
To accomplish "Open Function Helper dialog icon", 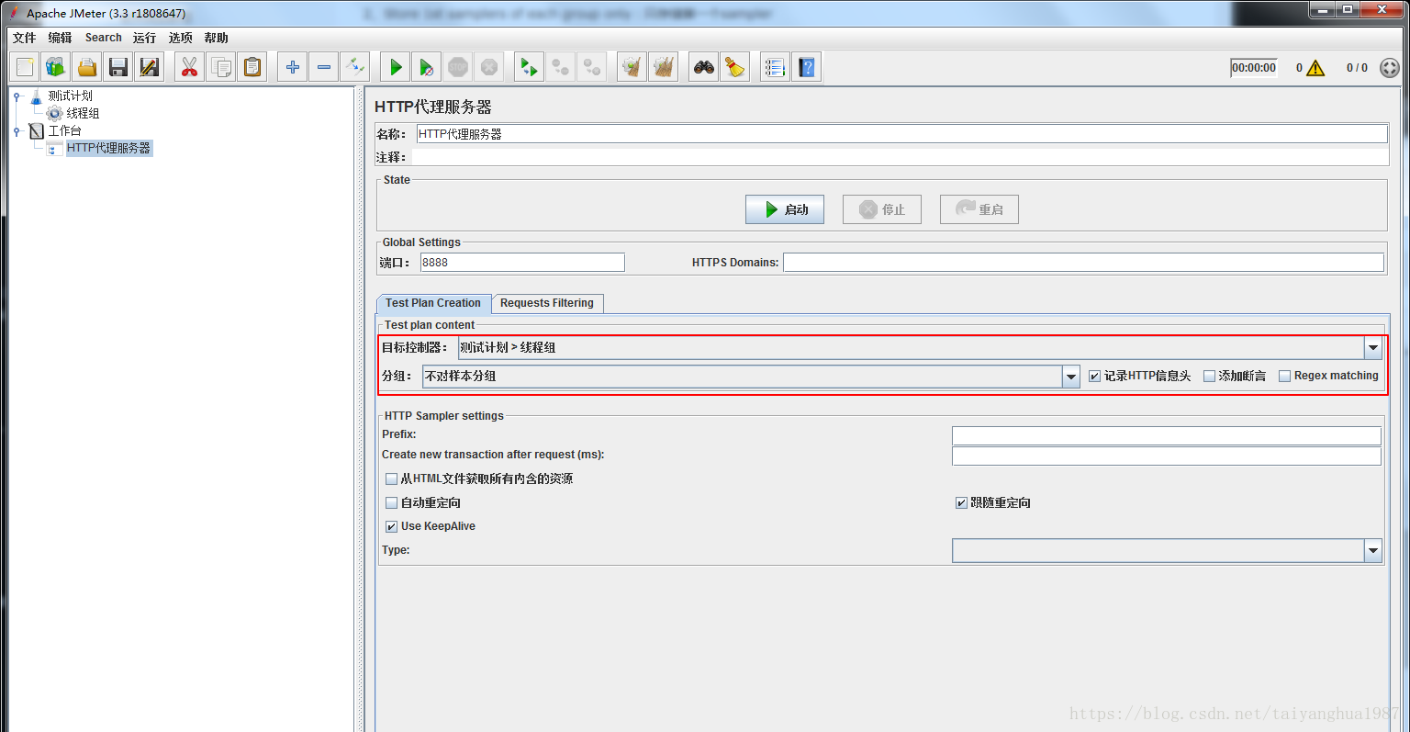I will (776, 67).
